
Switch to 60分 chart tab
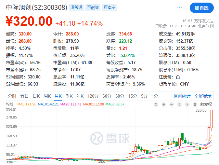(107, 96)
